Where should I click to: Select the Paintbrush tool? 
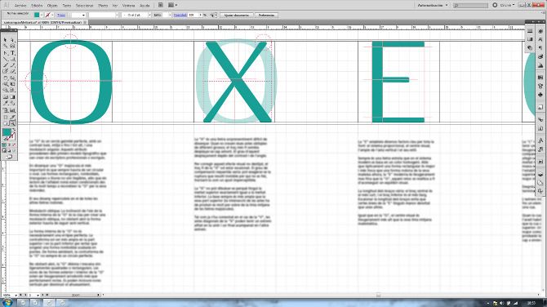click(6, 65)
